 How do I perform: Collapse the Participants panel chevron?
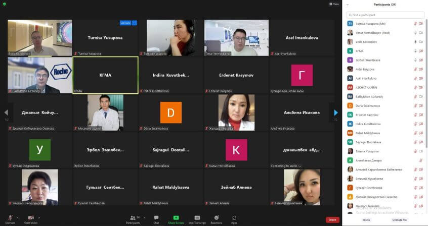348,5
